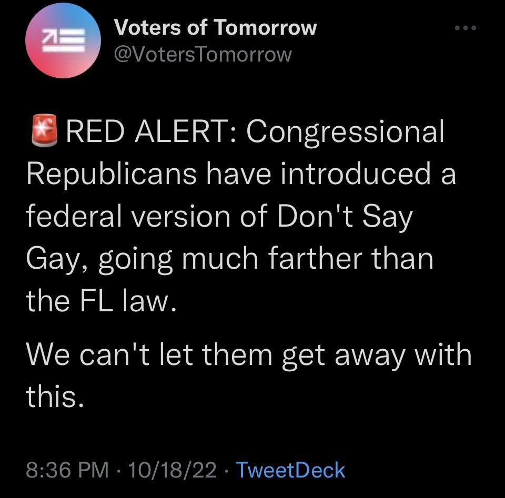Open the TweetDeck source link

(290, 470)
